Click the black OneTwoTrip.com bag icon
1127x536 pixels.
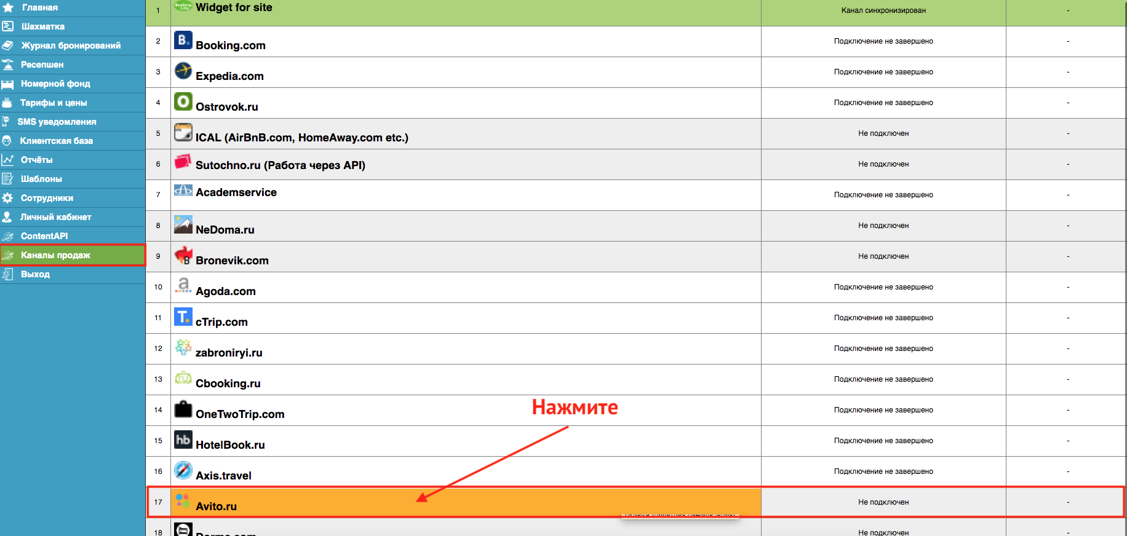(x=183, y=409)
